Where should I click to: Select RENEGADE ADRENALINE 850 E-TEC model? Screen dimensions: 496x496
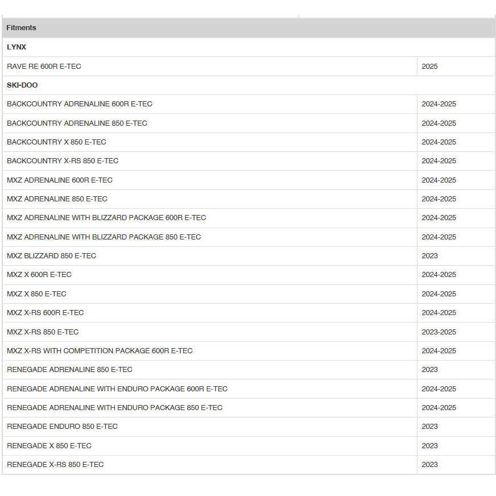69,370
